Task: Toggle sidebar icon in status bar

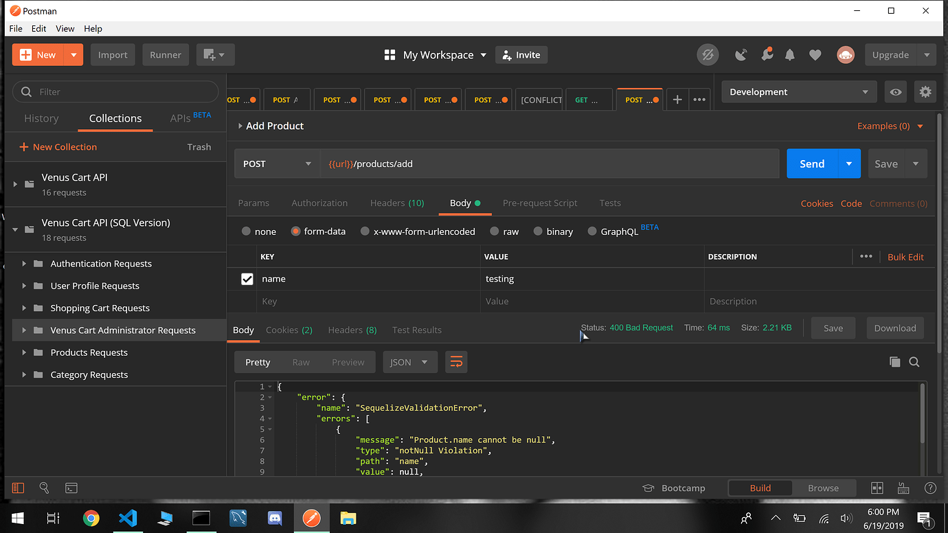Action: point(19,488)
